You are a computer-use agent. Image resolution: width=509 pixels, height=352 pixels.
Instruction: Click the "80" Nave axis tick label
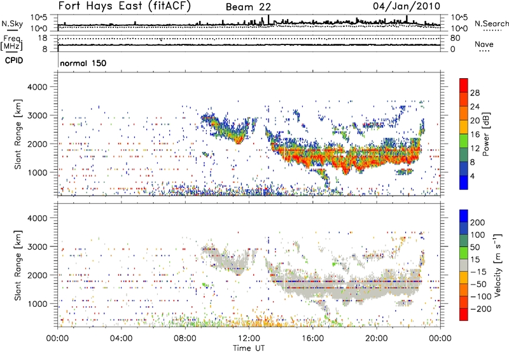tap(455, 38)
